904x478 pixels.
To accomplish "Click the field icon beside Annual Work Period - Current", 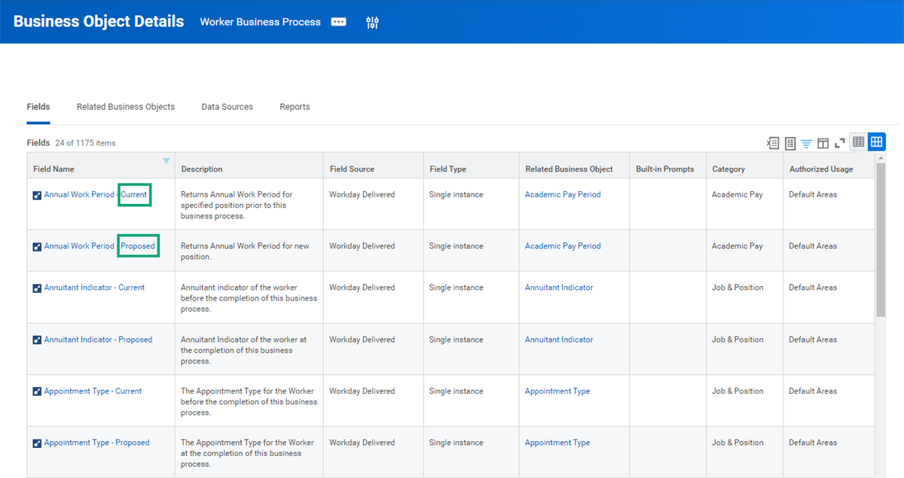I will coord(38,195).
